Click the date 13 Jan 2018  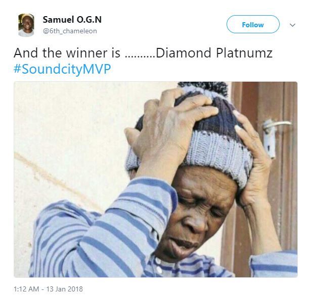coord(64,289)
